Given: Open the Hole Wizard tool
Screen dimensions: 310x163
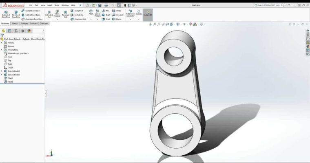Looking at the screenshot, I should coord(57,13).
